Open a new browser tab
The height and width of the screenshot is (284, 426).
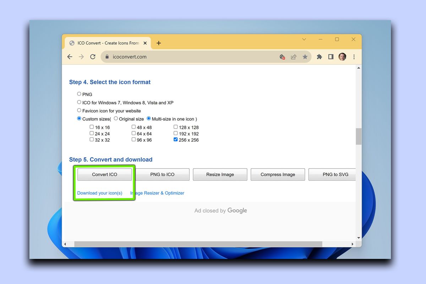click(x=158, y=43)
